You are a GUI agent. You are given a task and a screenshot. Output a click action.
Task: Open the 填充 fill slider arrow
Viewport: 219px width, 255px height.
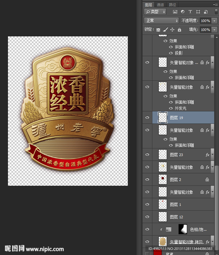coord(215,30)
